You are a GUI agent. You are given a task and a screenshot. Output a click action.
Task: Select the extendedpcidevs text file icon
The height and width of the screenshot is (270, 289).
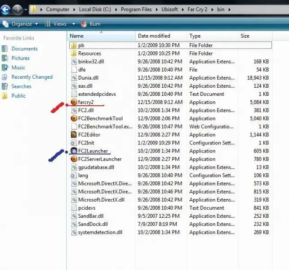[74, 94]
